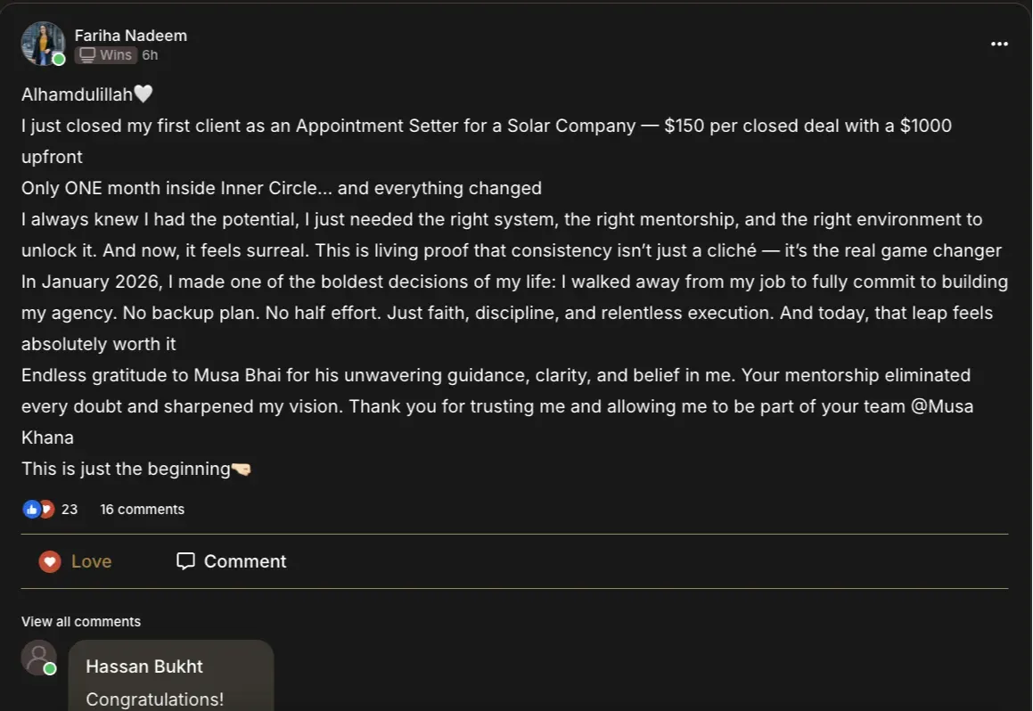Click the red heart reaction icon beside count
This screenshot has height=711, width=1033.
[x=47, y=510]
